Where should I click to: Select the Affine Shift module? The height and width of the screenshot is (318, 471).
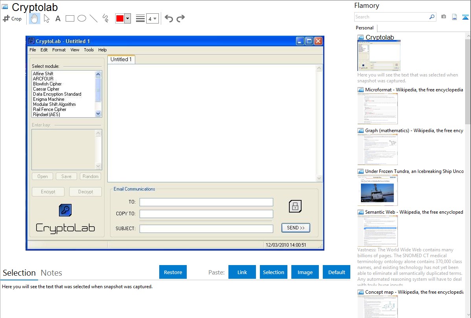point(43,74)
